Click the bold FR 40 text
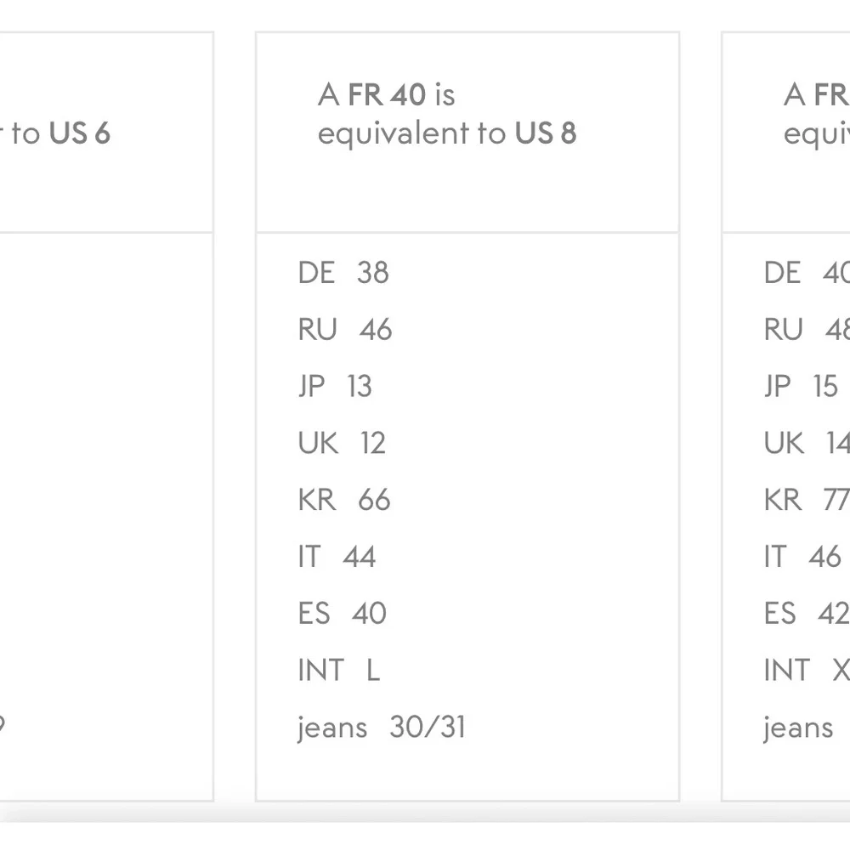850x850 pixels. 387,95
